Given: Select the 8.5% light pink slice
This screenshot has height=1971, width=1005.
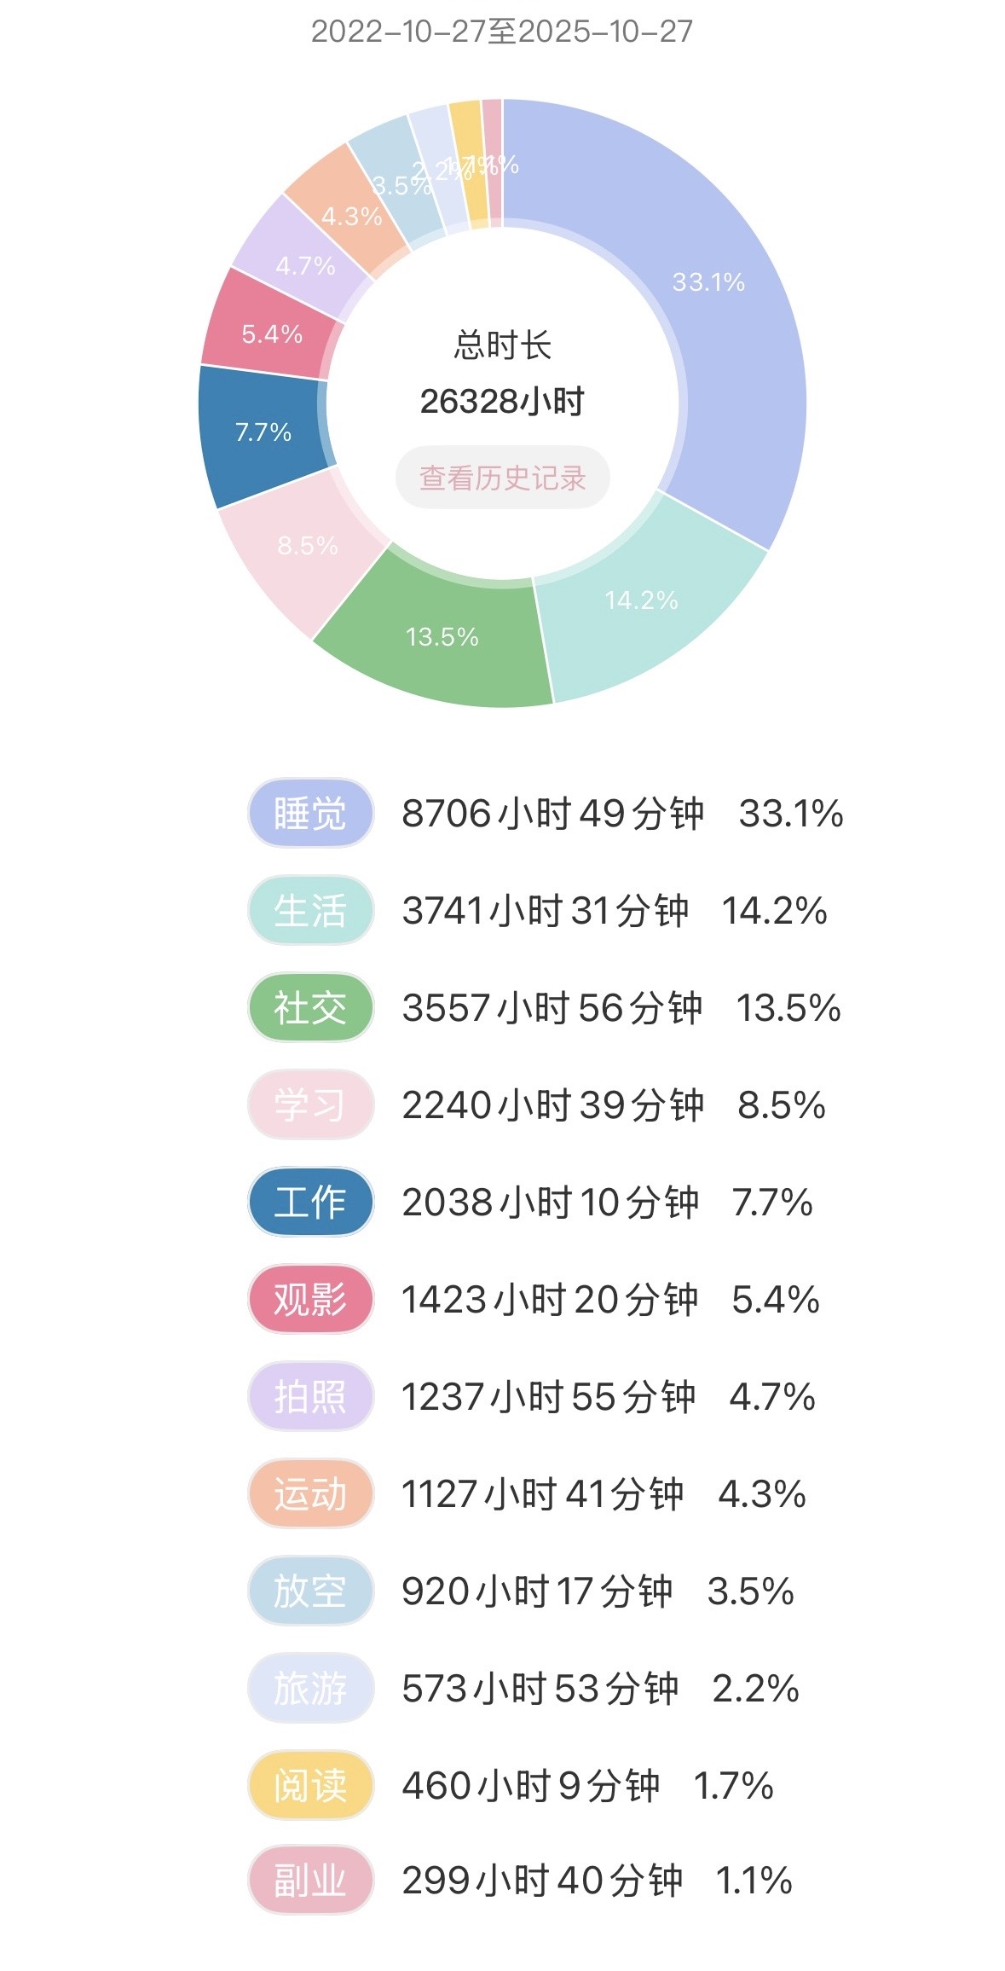Looking at the screenshot, I should pyautogui.click(x=308, y=546).
